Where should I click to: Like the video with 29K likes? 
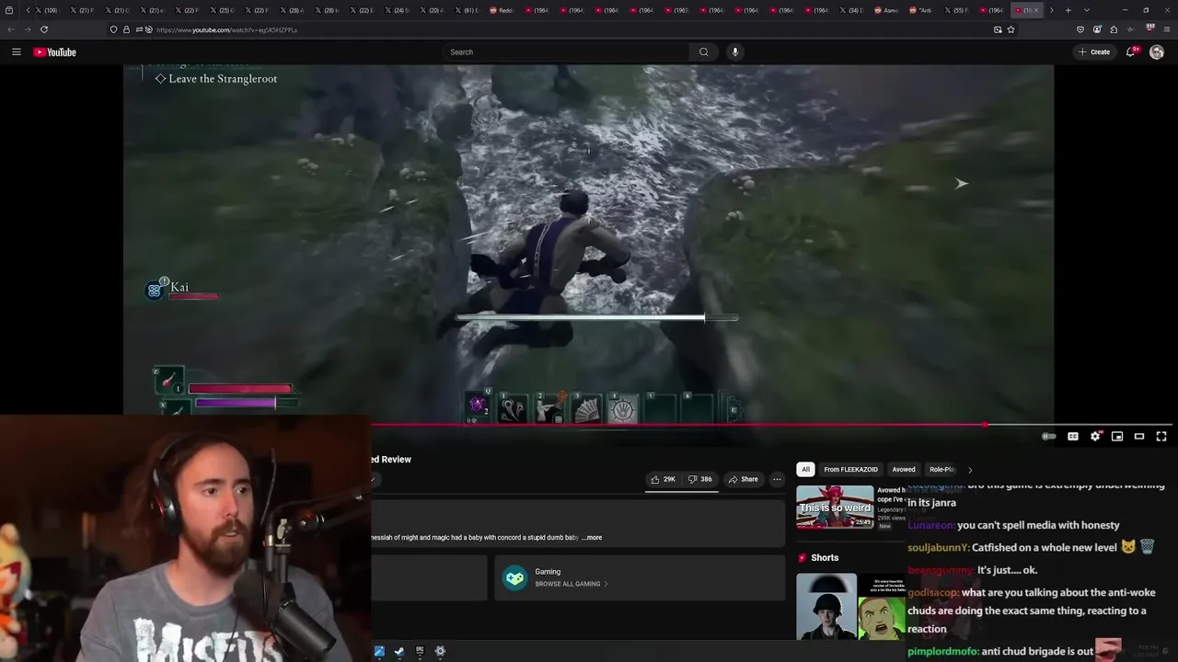coord(663,479)
